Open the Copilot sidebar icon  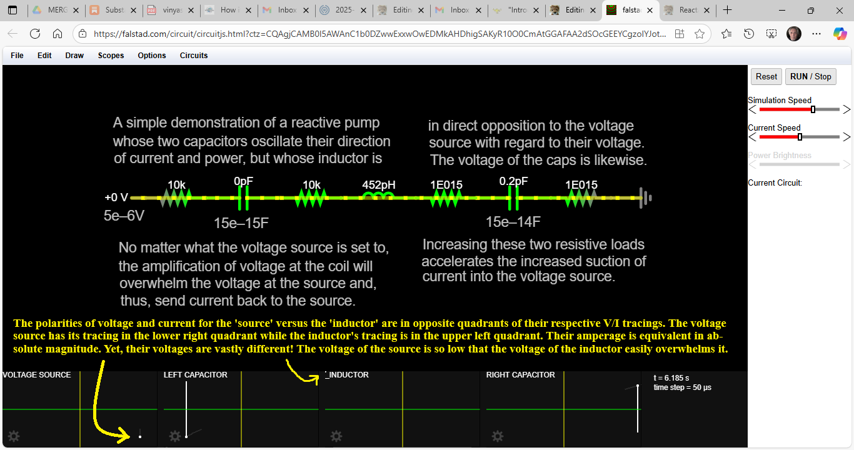(840, 34)
